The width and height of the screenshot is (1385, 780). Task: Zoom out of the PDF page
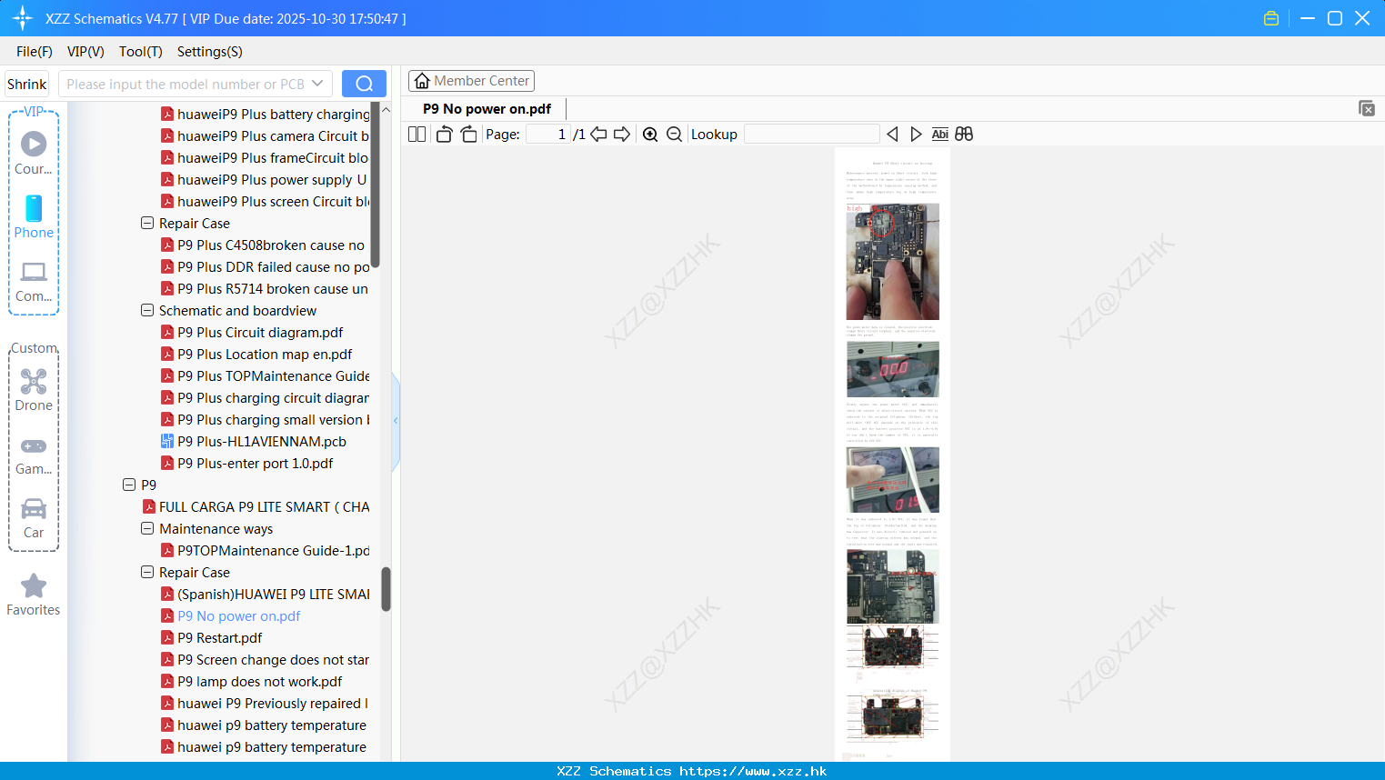point(674,135)
